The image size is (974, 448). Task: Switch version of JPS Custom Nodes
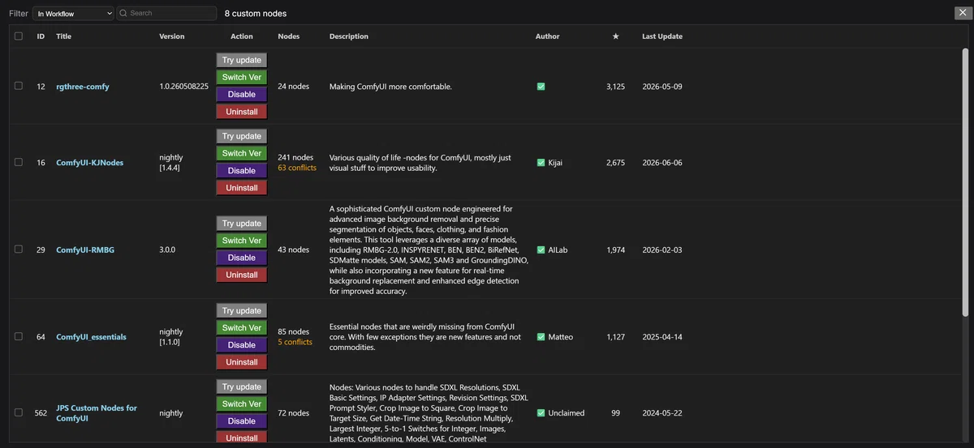click(242, 404)
